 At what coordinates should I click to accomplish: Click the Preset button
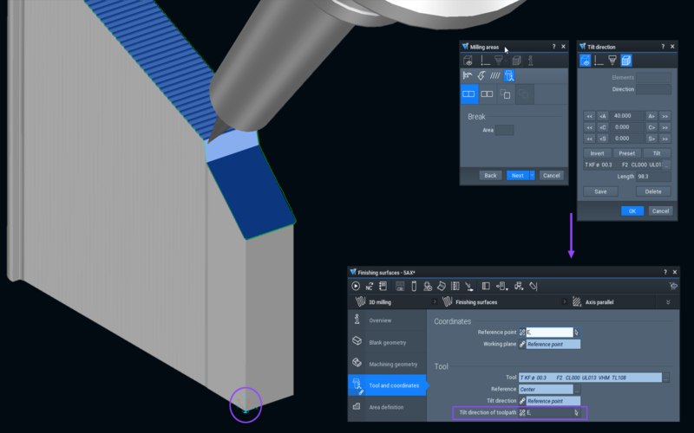pyautogui.click(x=626, y=153)
